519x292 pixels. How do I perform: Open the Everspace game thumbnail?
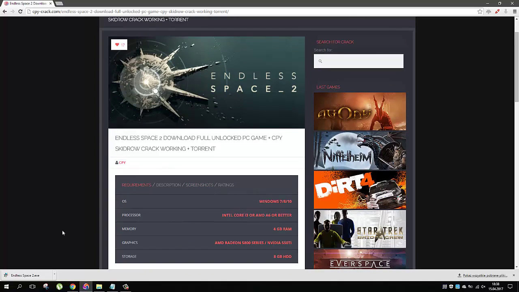[x=360, y=259]
